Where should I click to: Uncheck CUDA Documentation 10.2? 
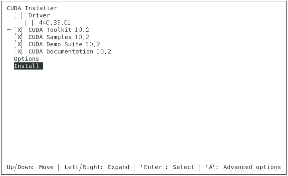click(19, 52)
